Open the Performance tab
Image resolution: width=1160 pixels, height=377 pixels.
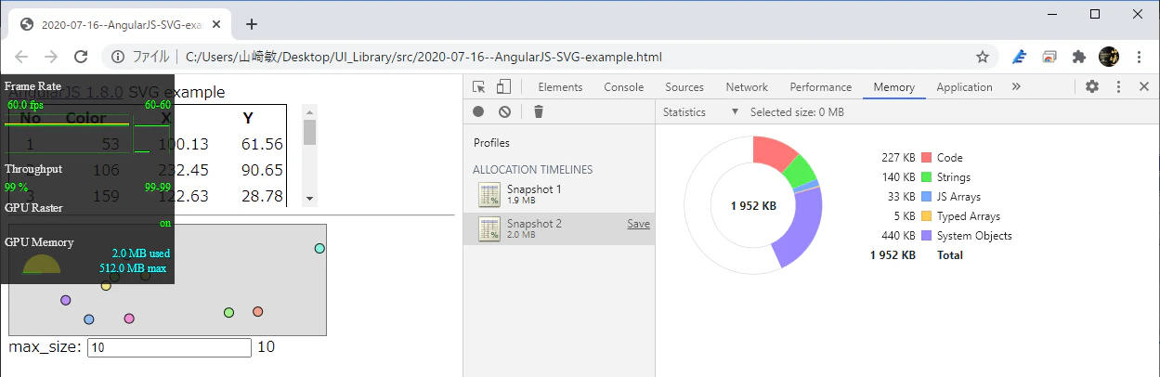820,87
